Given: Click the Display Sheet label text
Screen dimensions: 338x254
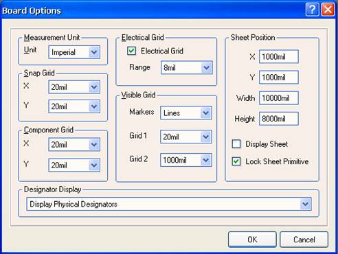Looking at the screenshot, I should 267,144.
